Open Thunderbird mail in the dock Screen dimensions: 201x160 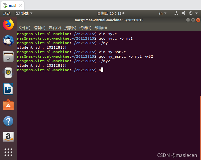point(8,41)
